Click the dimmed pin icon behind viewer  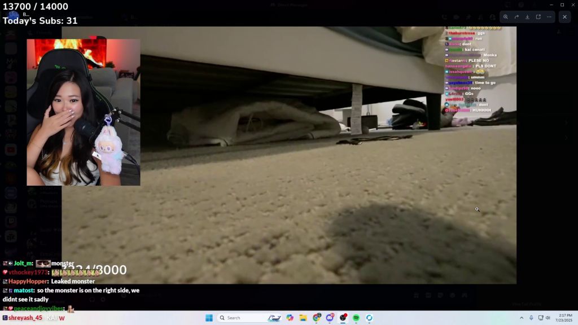[468, 17]
